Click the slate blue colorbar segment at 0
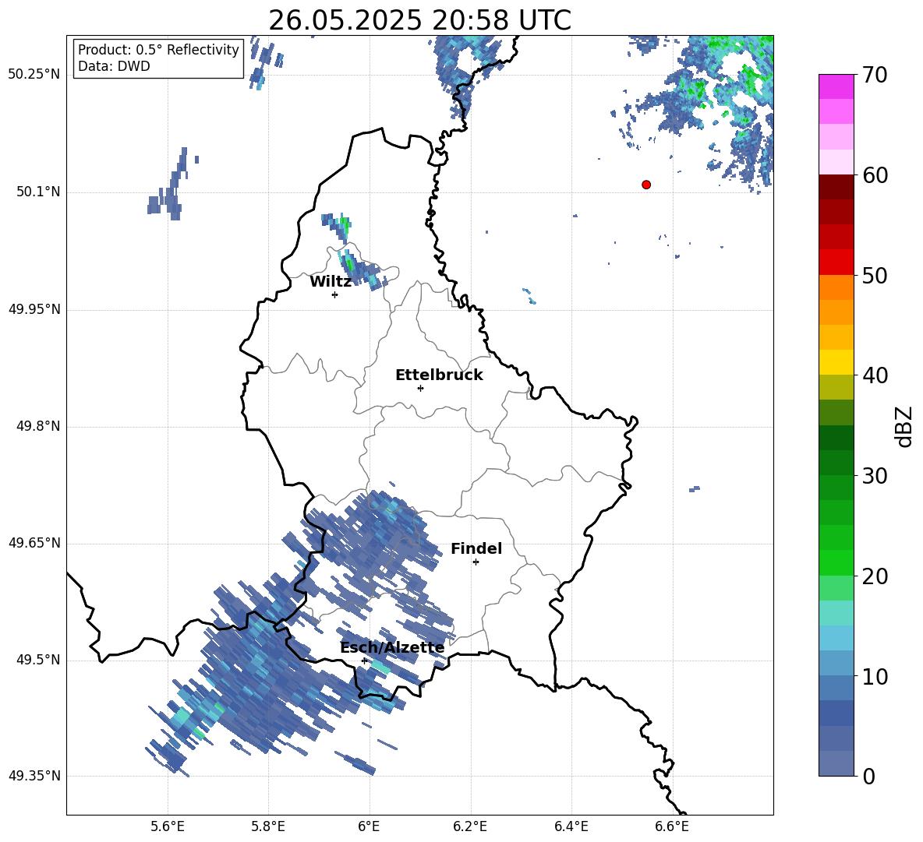Viewport: 923px width, 842px height. click(836, 763)
